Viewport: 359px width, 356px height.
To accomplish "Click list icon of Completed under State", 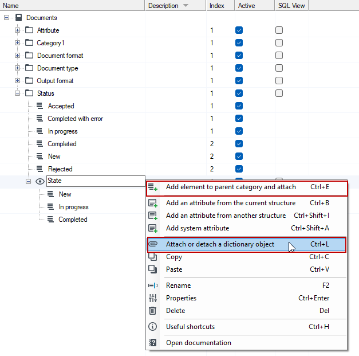I will [50, 220].
